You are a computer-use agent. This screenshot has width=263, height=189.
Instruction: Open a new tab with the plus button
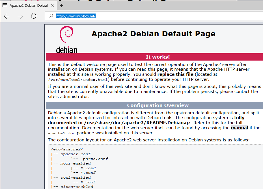coord(61,5)
